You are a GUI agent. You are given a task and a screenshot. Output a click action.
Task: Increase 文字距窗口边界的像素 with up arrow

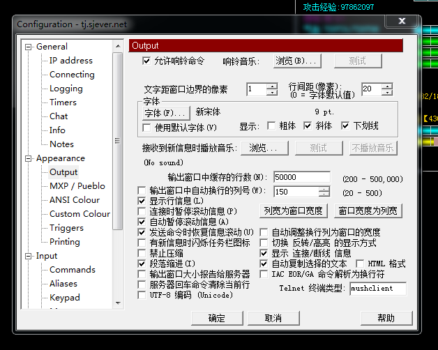(x=272, y=86)
